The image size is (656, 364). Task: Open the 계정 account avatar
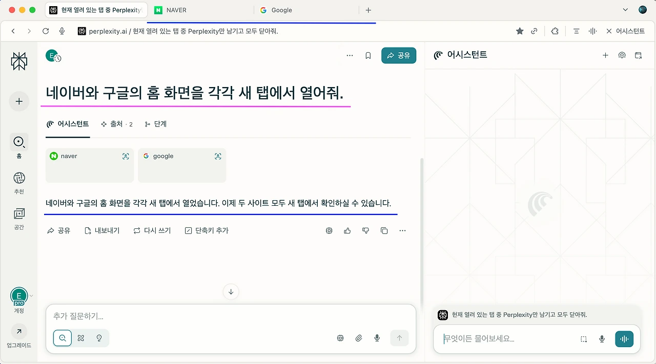pyautogui.click(x=19, y=296)
